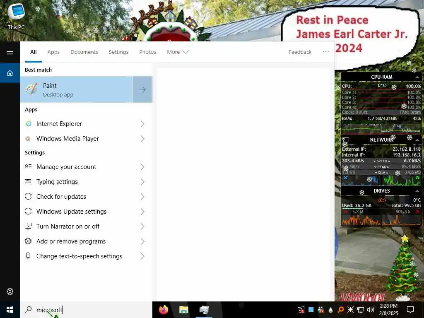Screen dimensions: 424x318
Task: Switch to the Apps search tab
Action: pyautogui.click(x=53, y=52)
